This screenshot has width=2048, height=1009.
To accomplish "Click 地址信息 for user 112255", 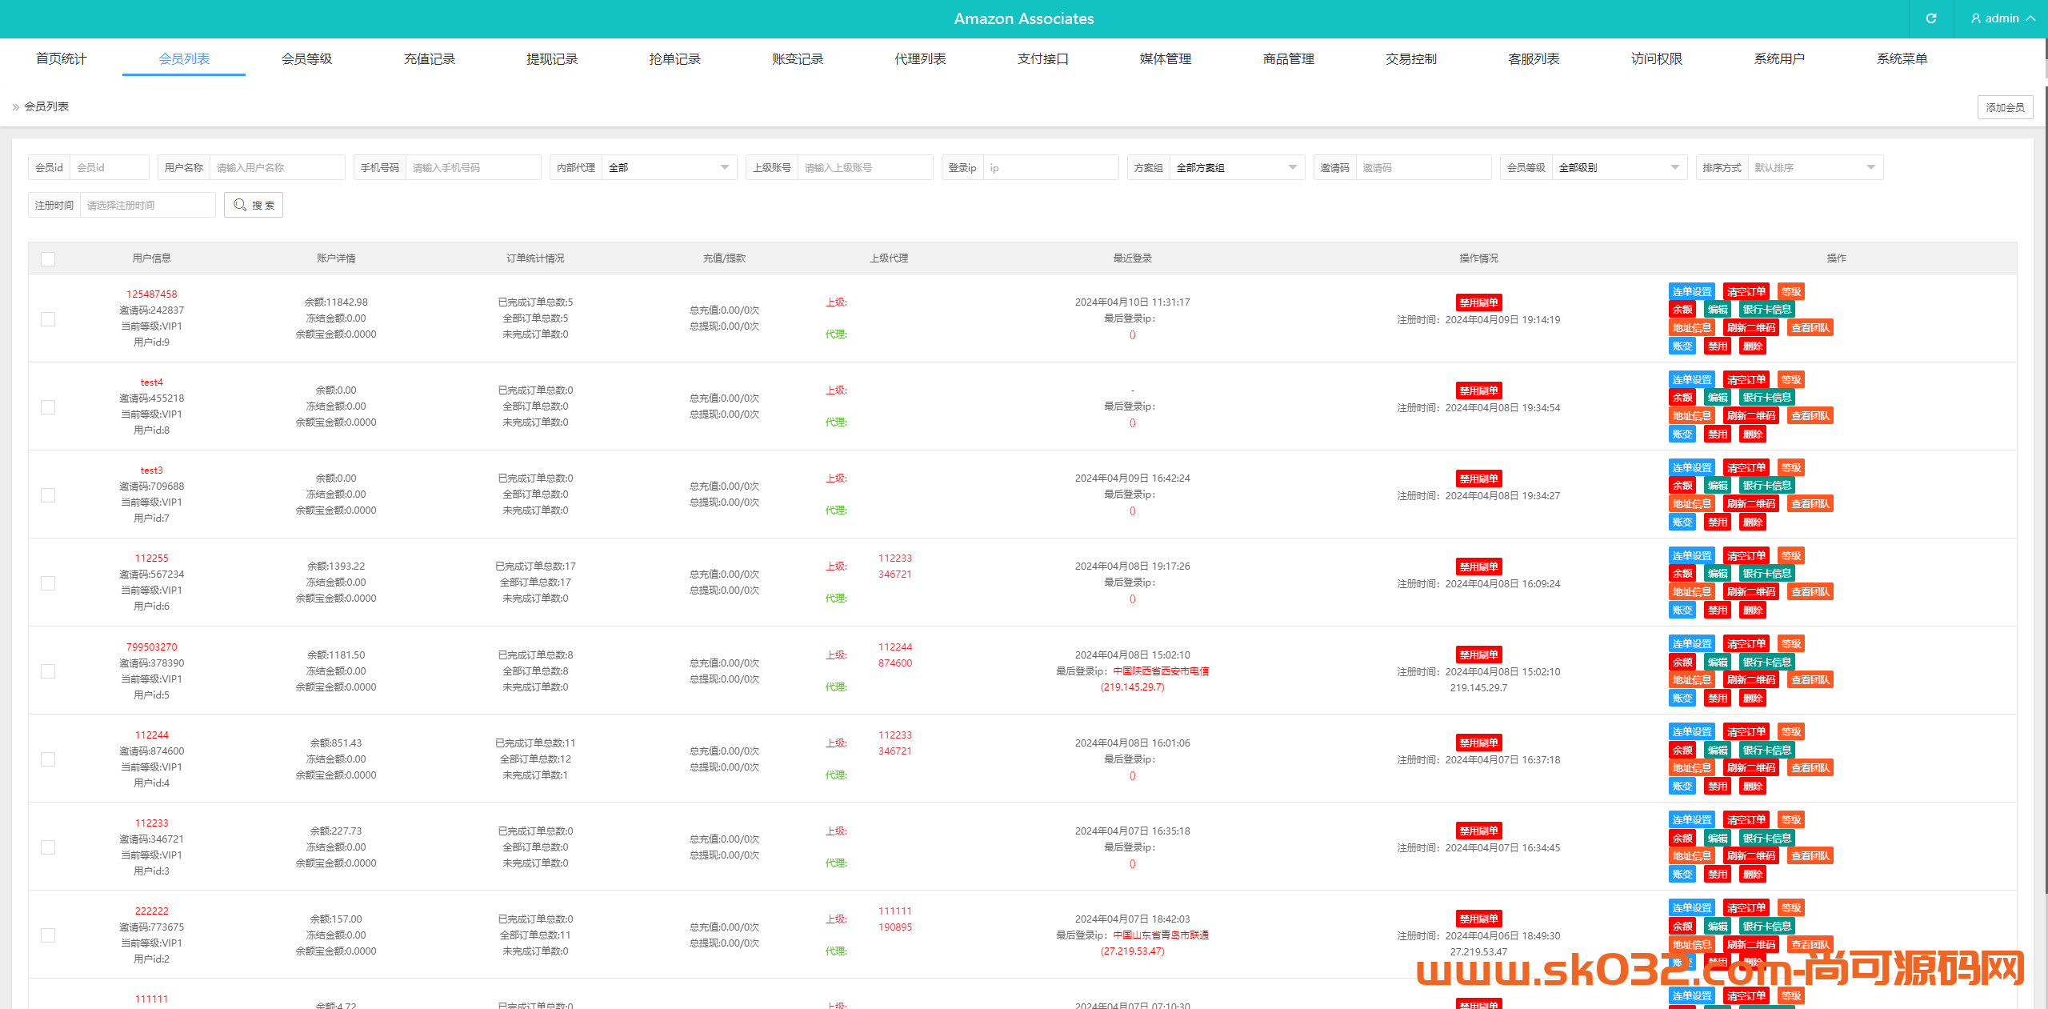I will point(1691,592).
